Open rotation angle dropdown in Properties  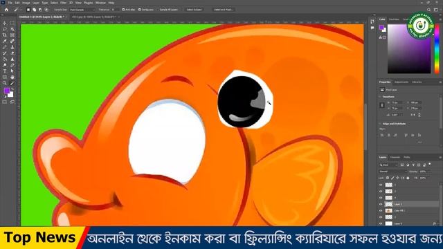pos(401,115)
